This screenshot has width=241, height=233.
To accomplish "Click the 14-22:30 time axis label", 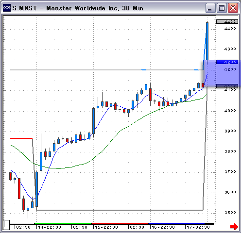I will (x=50, y=227).
